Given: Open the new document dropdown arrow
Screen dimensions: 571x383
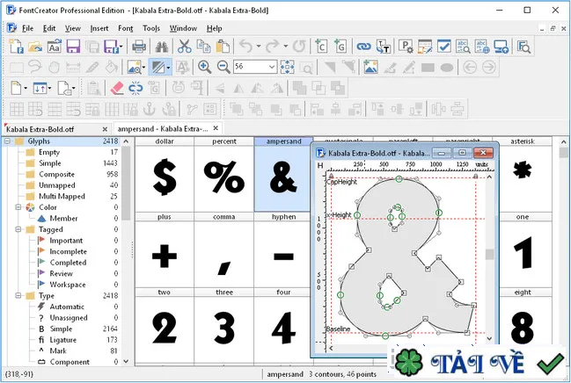Looking at the screenshot, I should point(26,88).
